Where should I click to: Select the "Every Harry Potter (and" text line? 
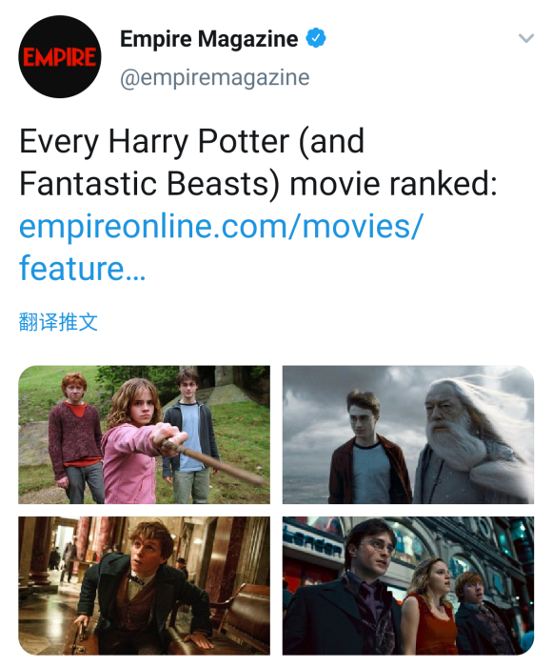tap(191, 141)
